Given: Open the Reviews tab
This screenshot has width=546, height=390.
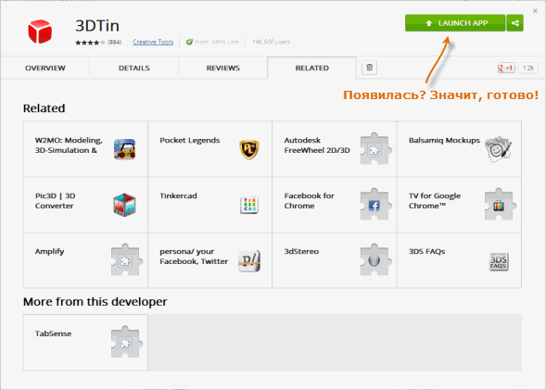Looking at the screenshot, I should tap(222, 68).
